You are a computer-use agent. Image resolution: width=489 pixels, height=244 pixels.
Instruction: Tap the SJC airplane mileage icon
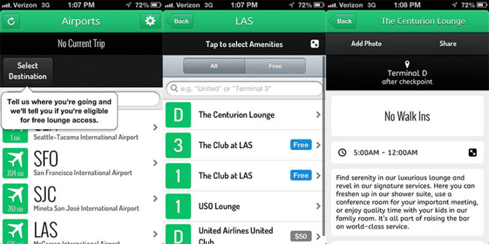click(15, 198)
